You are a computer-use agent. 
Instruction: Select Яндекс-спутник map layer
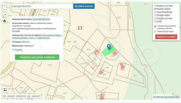(155, 5)
